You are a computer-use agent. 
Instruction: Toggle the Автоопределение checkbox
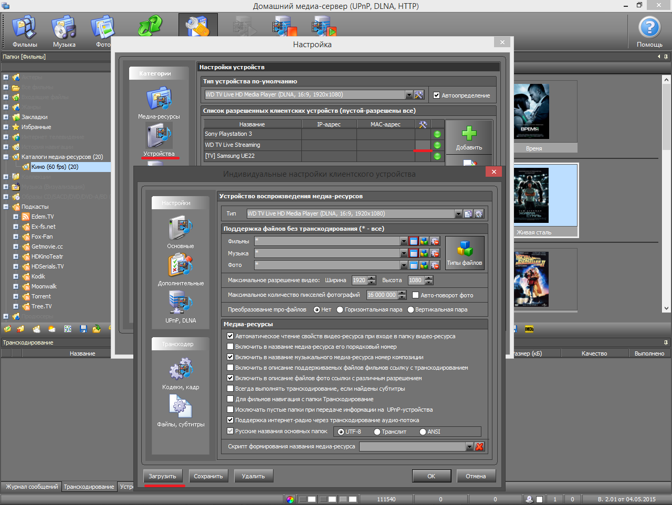point(436,95)
